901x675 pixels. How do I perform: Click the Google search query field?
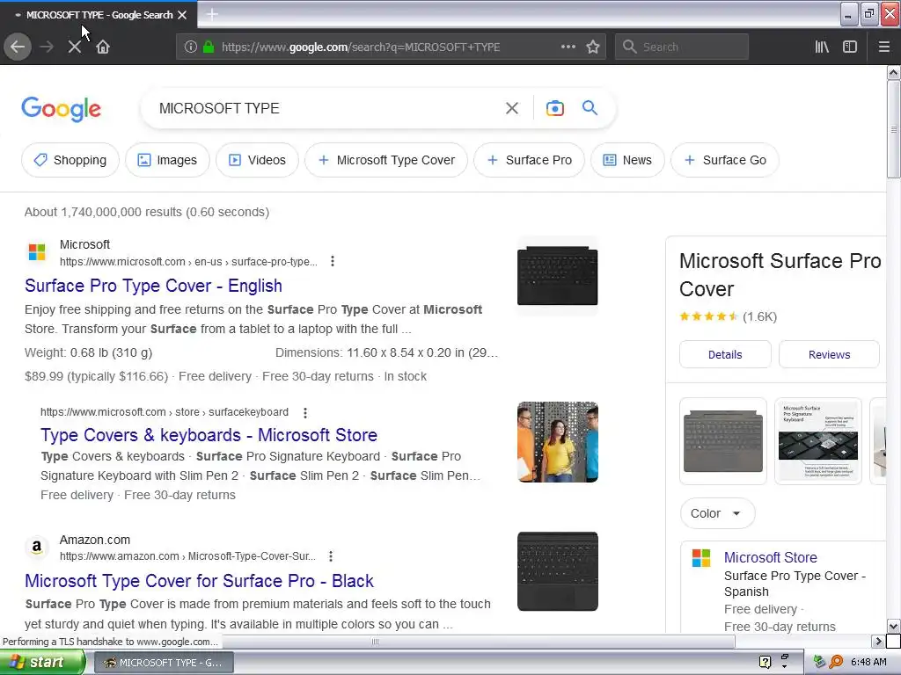[x=327, y=108]
